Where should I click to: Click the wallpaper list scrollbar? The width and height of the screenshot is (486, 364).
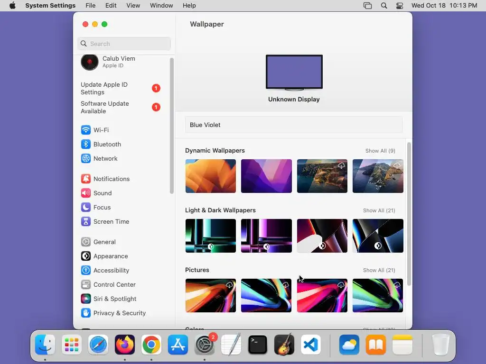409,214
